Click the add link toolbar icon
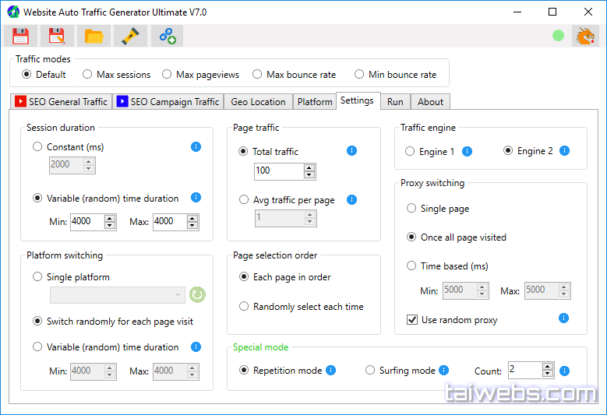Image resolution: width=607 pixels, height=415 pixels. point(167,36)
